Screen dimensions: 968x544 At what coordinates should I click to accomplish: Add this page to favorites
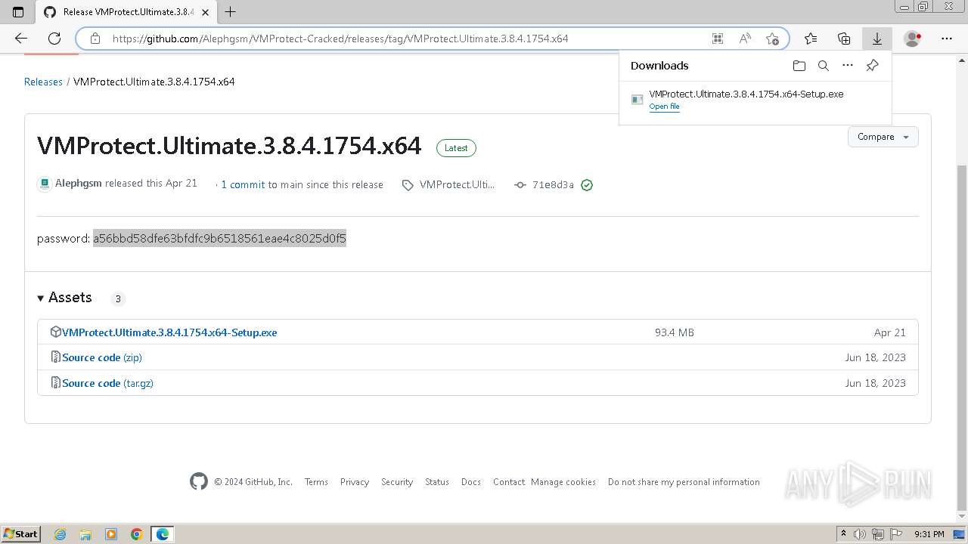click(772, 39)
